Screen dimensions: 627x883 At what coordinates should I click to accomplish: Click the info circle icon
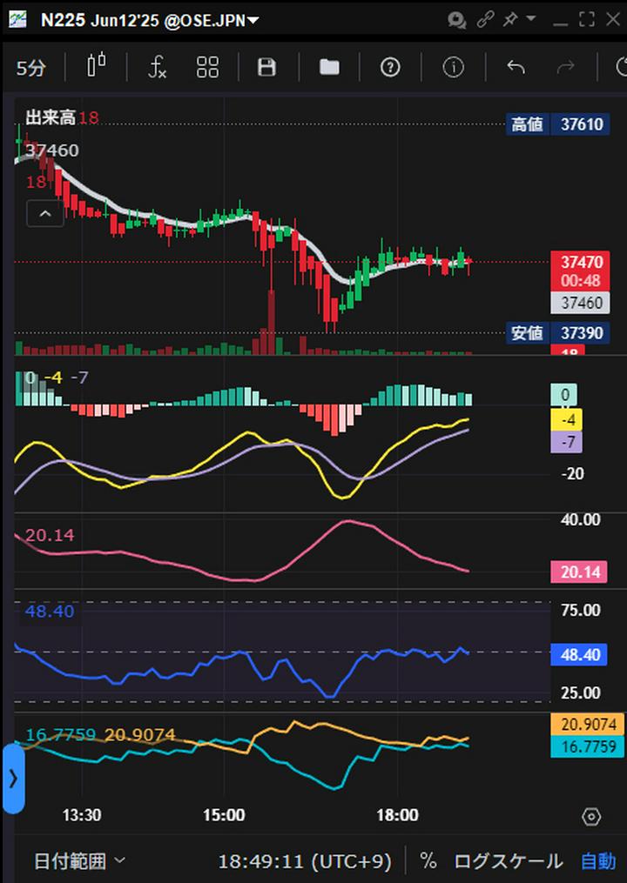pos(453,67)
